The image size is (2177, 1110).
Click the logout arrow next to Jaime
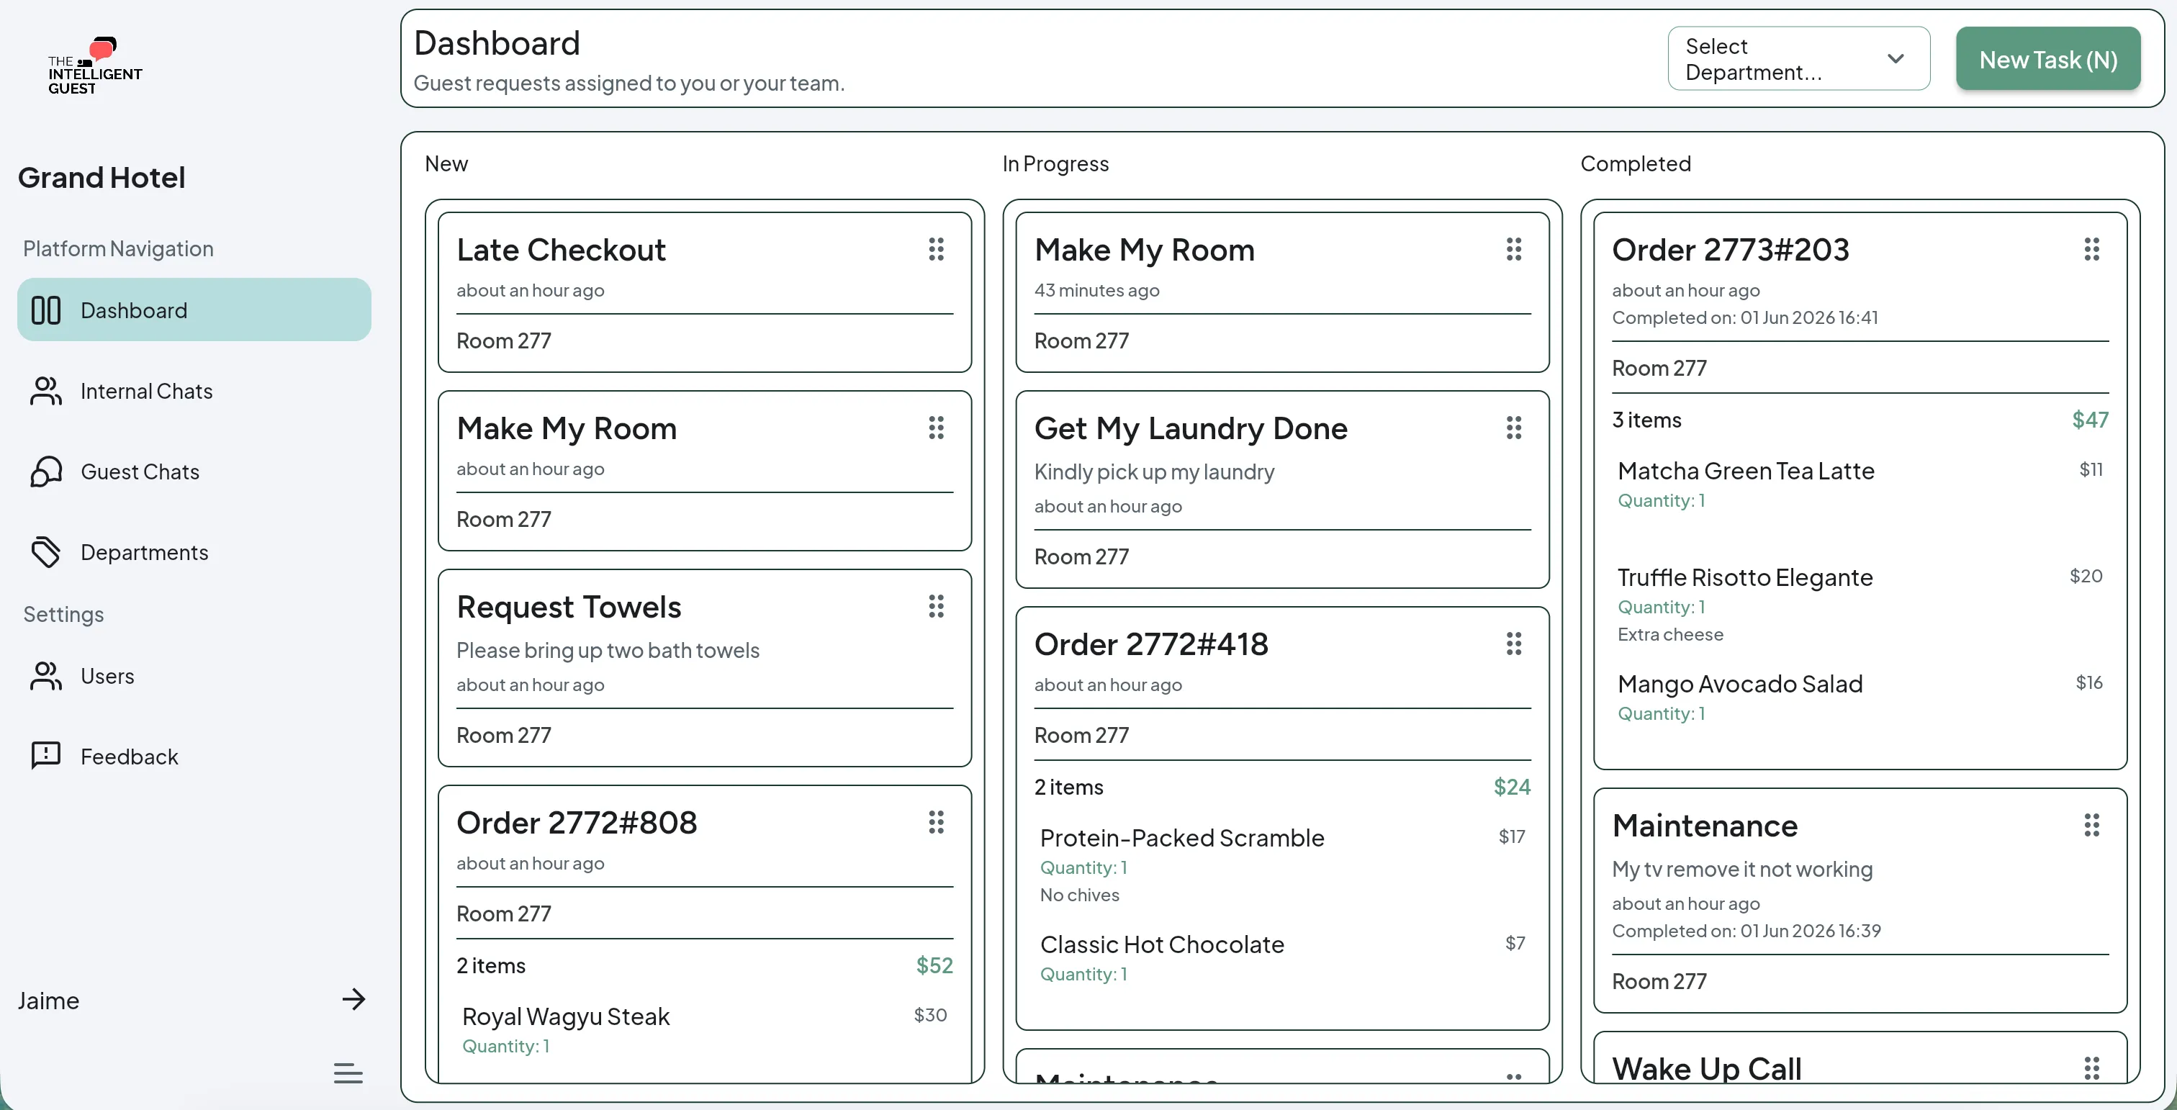click(353, 999)
